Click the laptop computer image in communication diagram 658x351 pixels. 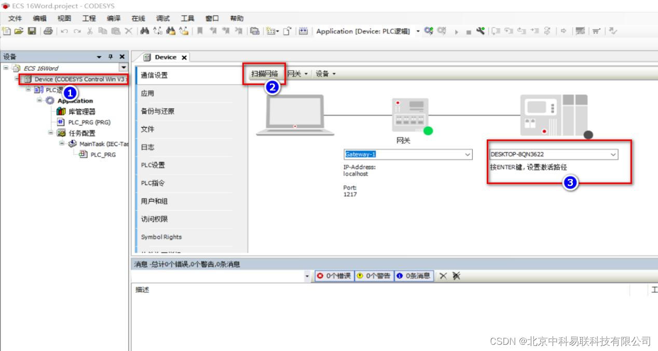[x=295, y=115]
